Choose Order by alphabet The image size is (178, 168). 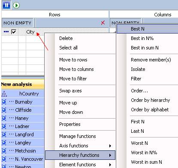click(150, 110)
